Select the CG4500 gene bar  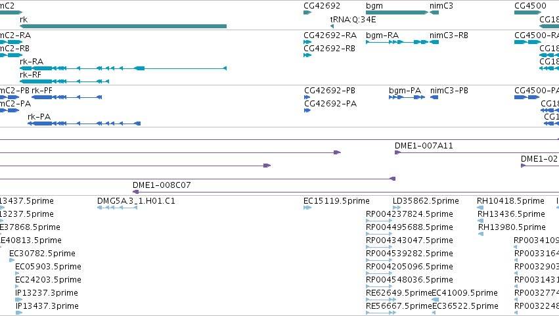pyautogui.click(x=527, y=12)
